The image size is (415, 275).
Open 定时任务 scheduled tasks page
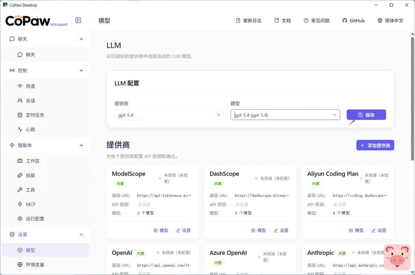point(45,115)
